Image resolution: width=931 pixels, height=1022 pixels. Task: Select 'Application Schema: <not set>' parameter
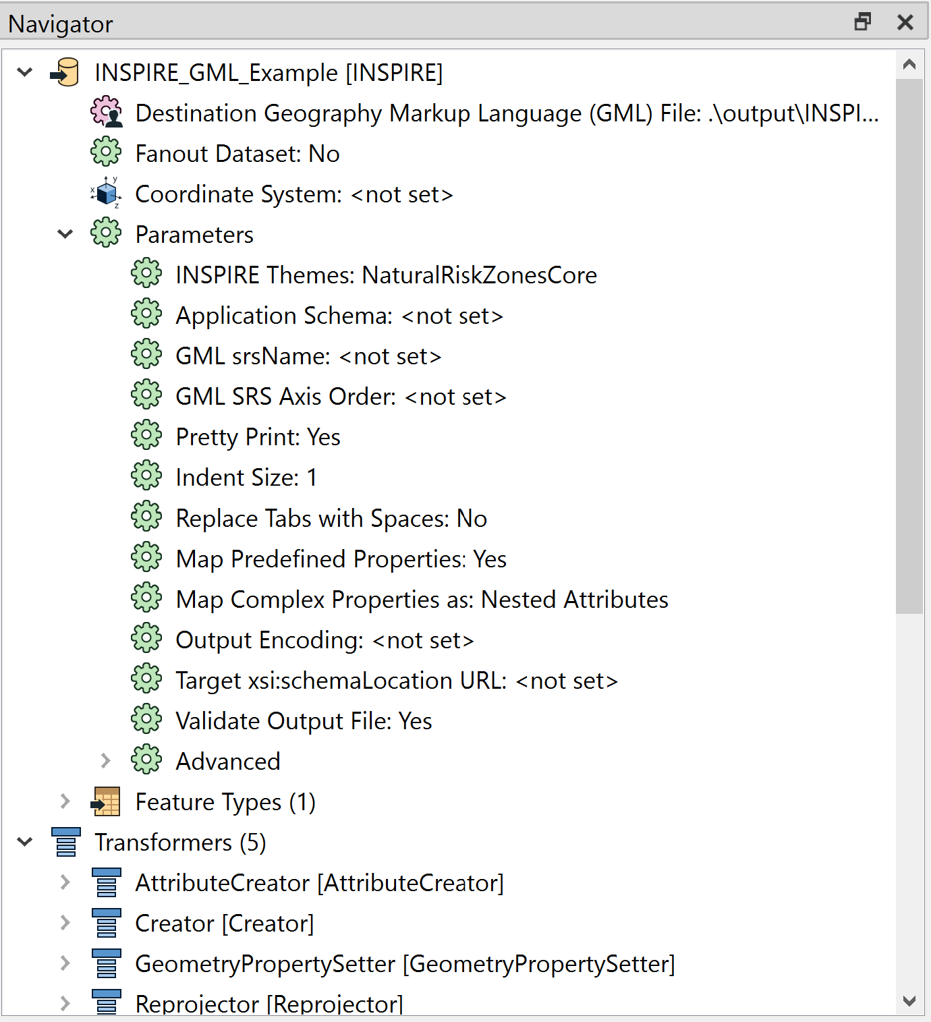[339, 316]
